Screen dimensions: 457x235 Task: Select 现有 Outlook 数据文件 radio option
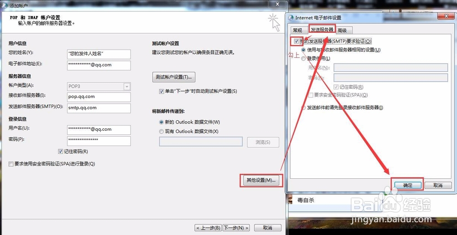pyautogui.click(x=161, y=132)
